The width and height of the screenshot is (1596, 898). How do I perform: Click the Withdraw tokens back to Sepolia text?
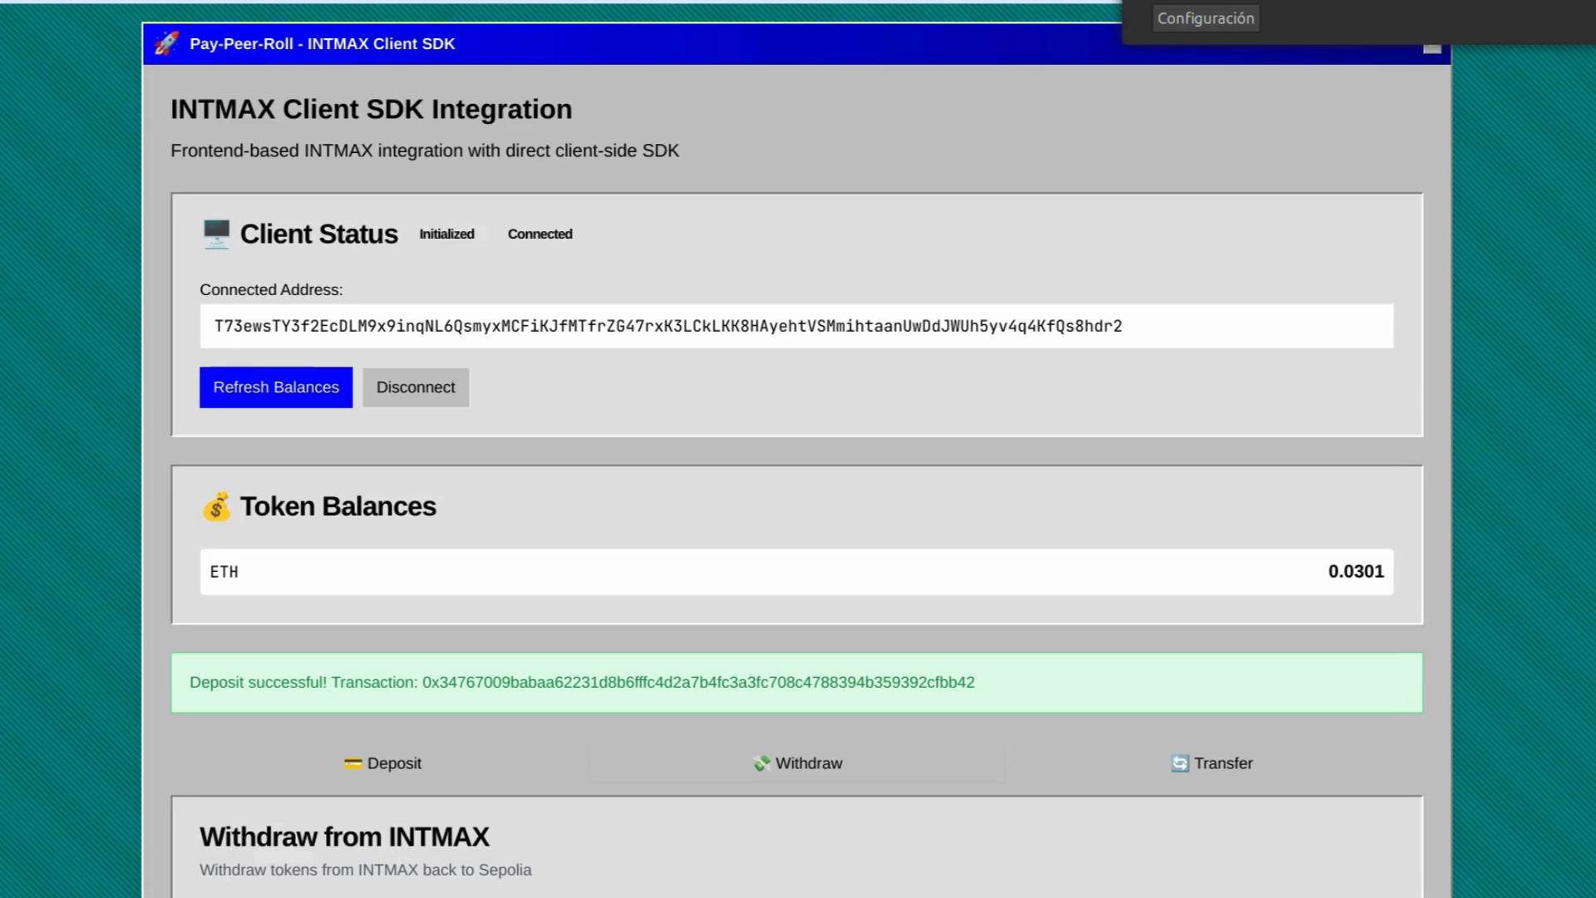click(366, 870)
